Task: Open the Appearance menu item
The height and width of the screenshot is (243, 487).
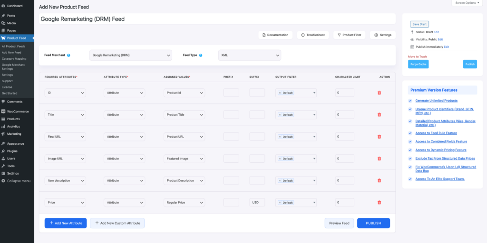Action: tap(15, 143)
